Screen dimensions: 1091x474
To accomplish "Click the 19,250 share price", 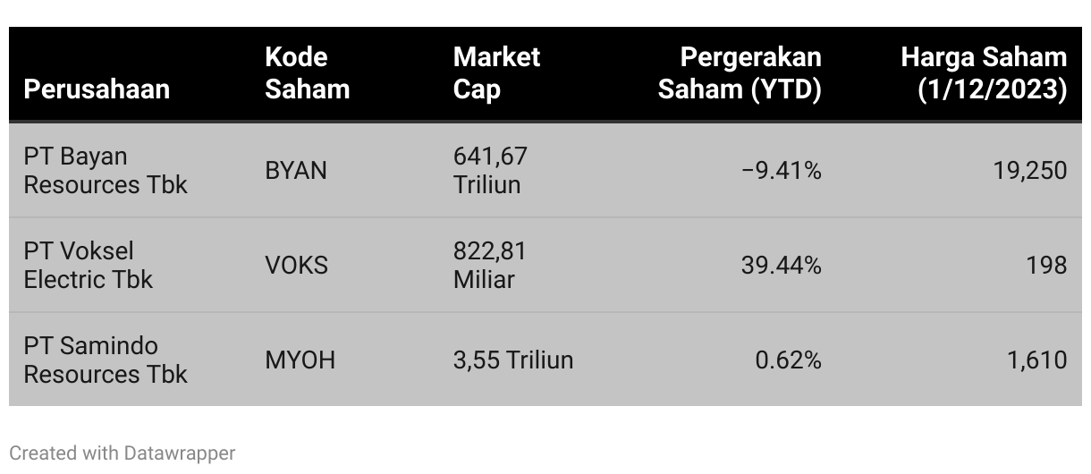I will pyautogui.click(x=1029, y=170).
